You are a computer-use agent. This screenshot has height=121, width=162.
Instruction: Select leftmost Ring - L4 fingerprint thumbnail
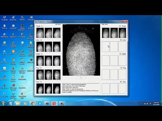tap(40, 75)
